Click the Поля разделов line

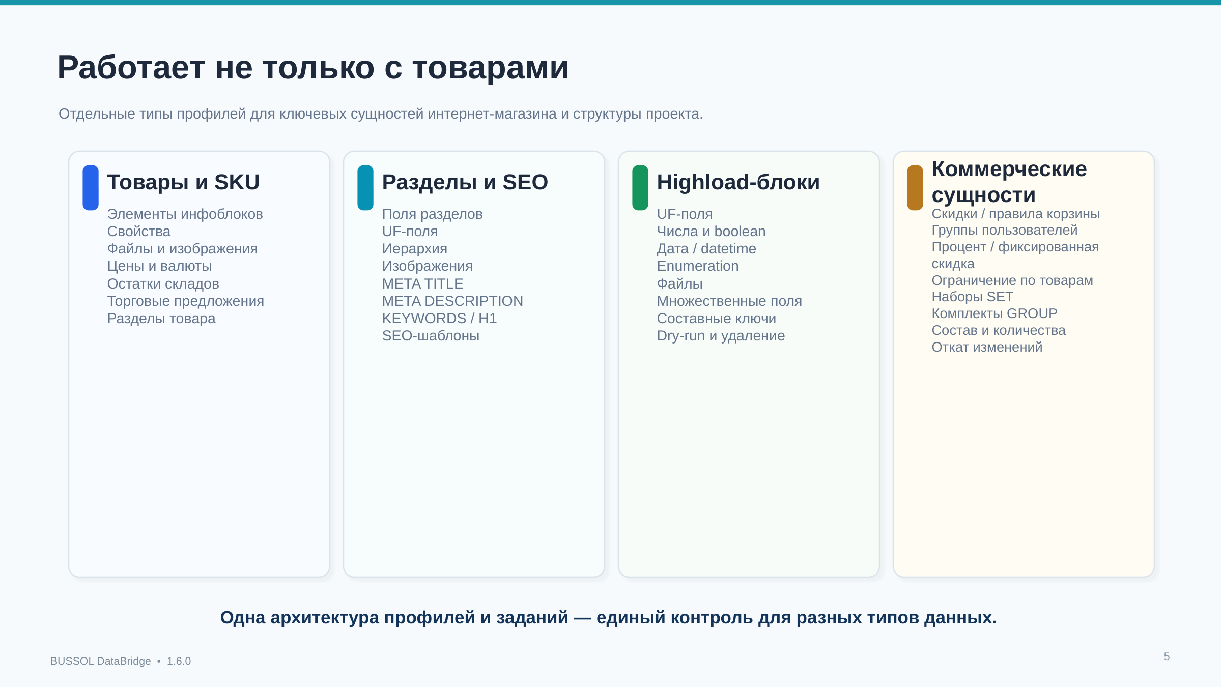(432, 214)
